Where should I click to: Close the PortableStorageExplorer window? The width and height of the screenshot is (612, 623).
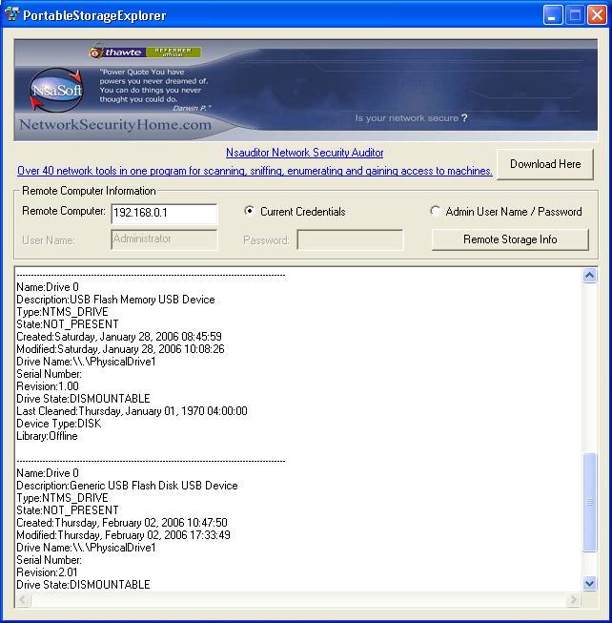(598, 15)
